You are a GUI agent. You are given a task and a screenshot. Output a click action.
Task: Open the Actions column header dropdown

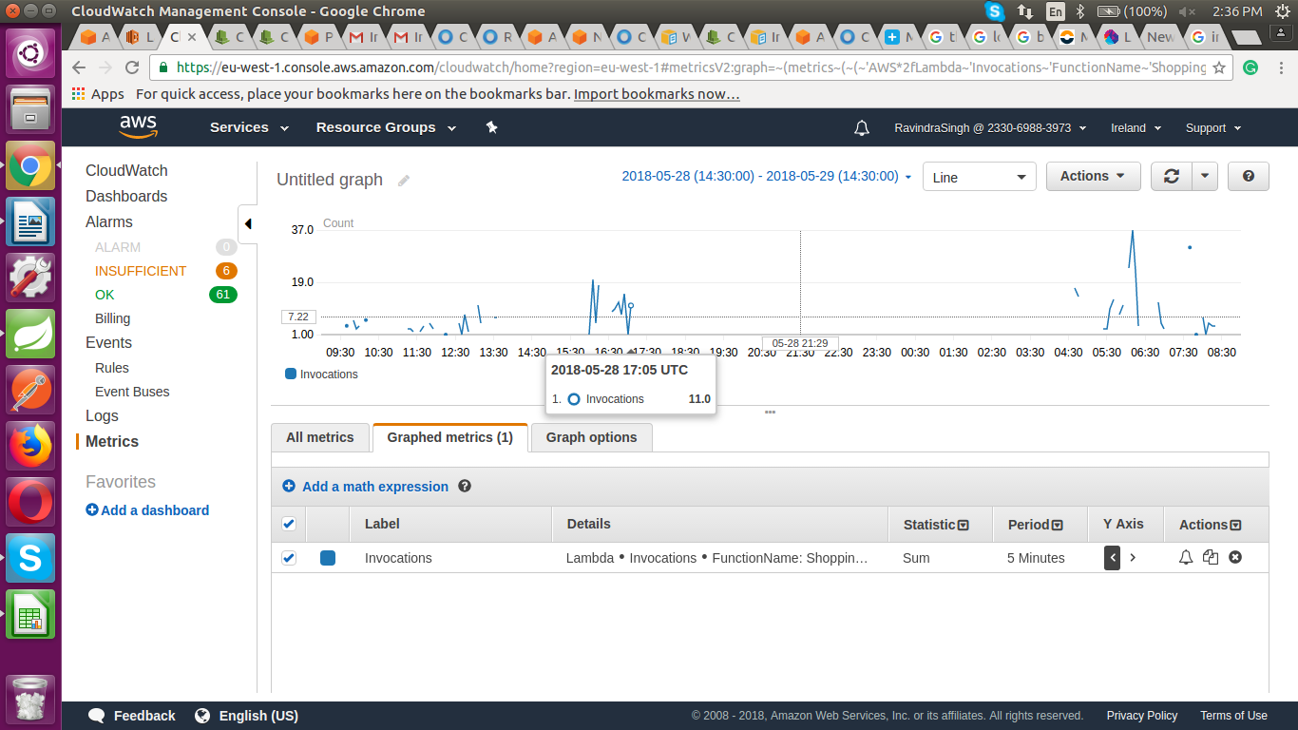point(1235,525)
